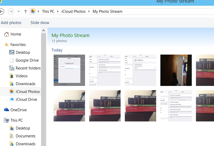Click the Back navigation arrow

click(1, 11)
